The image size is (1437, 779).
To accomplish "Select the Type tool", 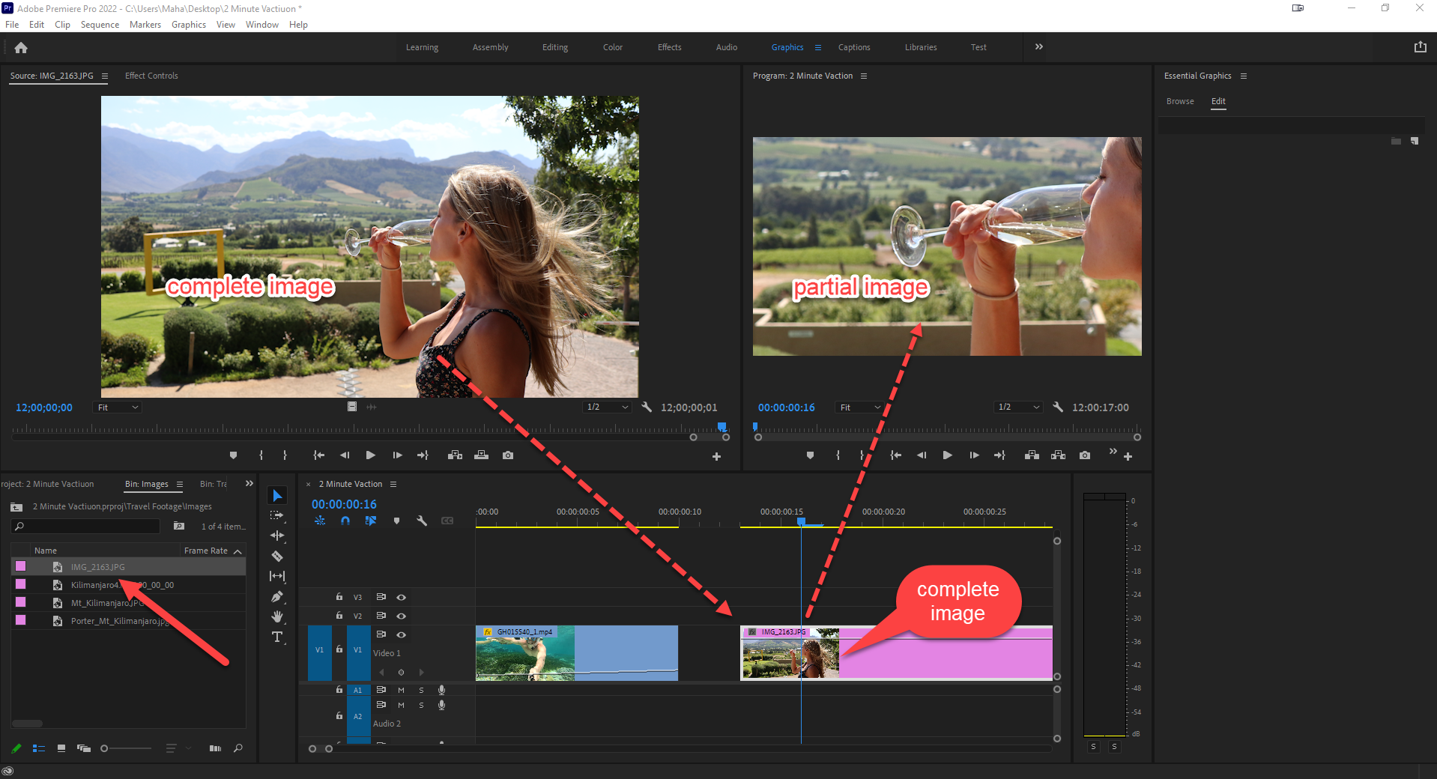I will point(277,637).
